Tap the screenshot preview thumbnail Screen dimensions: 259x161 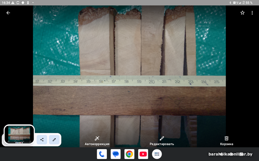19,134
